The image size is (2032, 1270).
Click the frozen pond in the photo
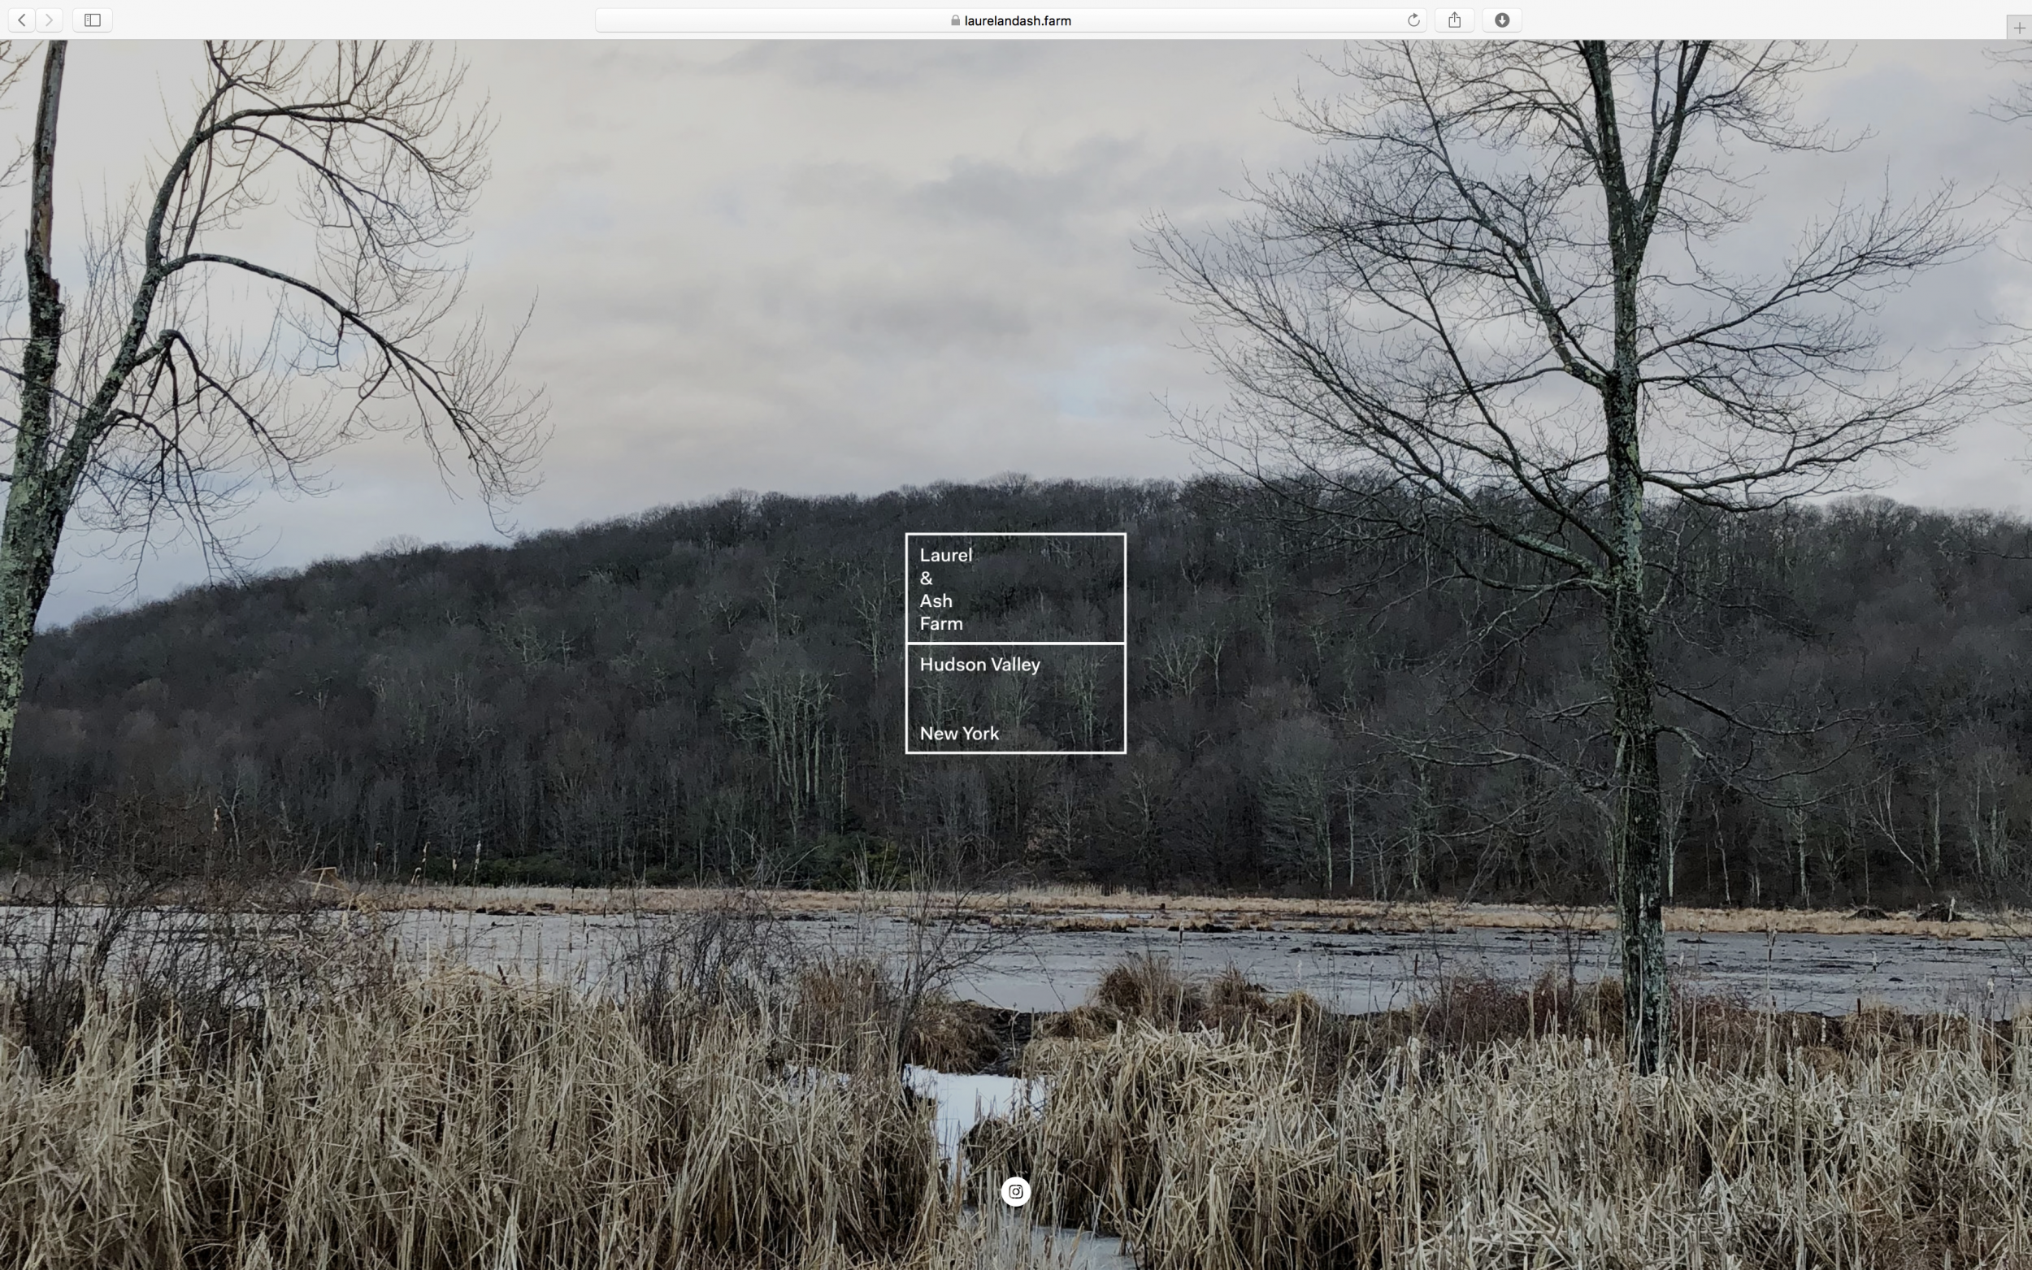point(1260,966)
